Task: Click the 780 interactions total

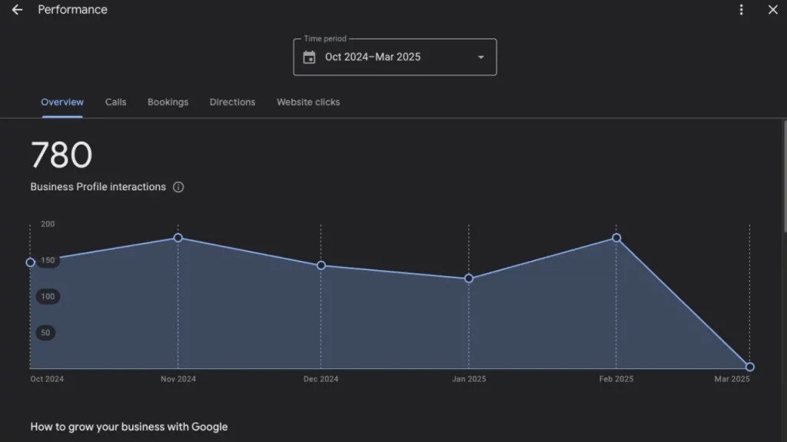Action: 61,156
